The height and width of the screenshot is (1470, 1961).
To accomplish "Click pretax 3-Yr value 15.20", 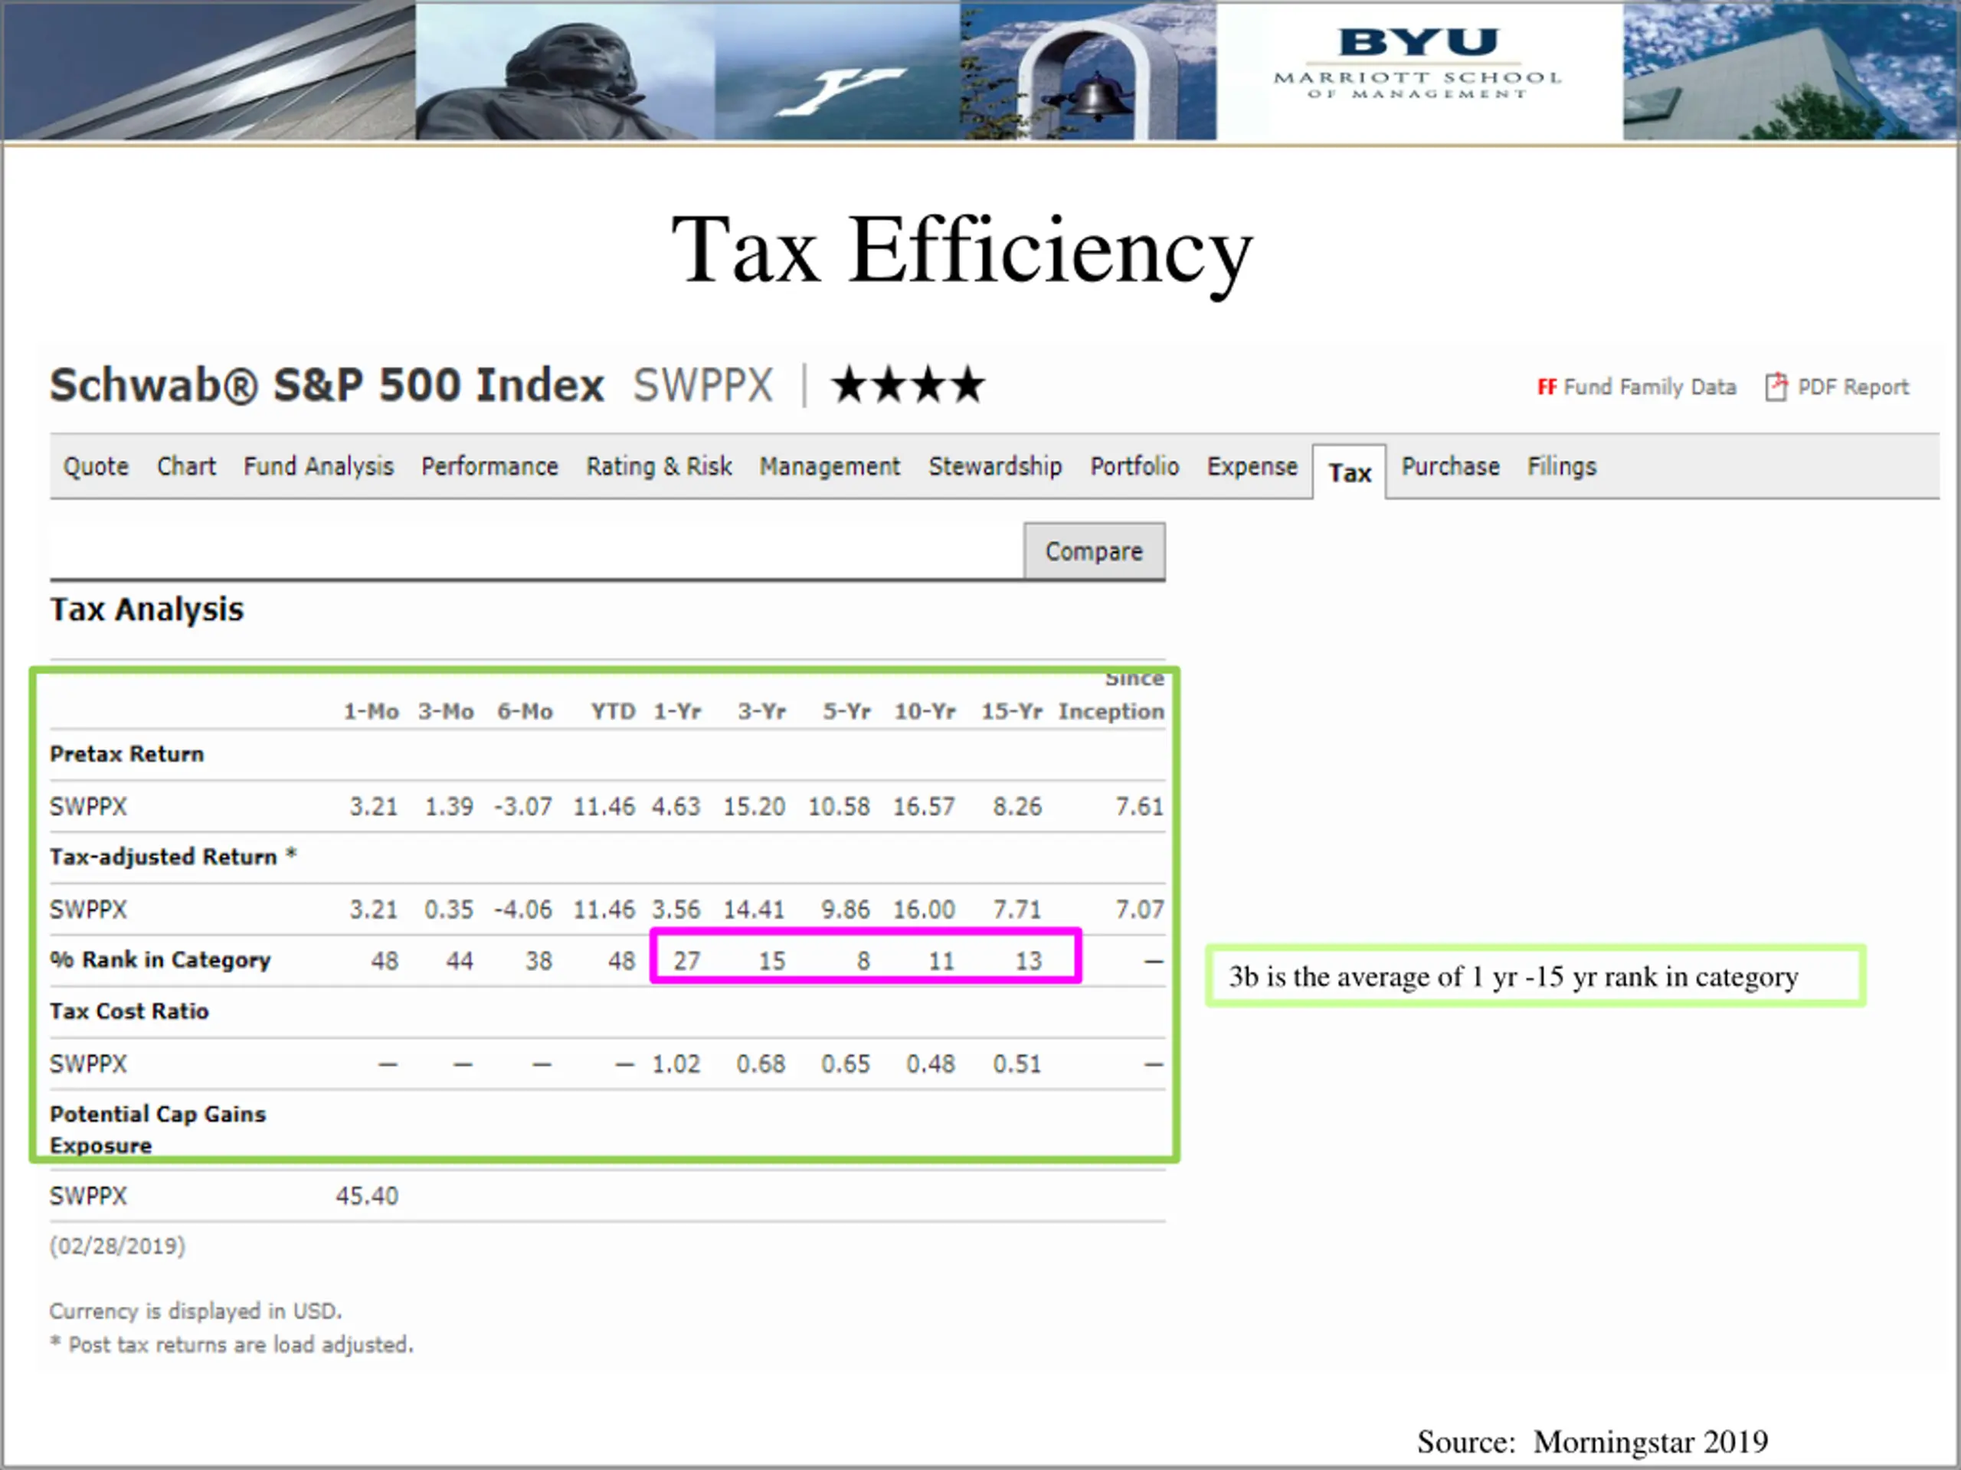I will [x=755, y=807].
